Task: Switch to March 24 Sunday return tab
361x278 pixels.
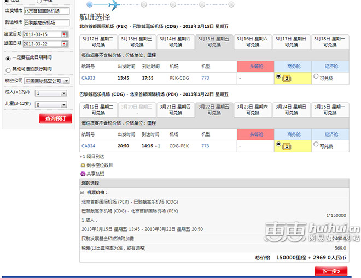Action: click(x=291, y=110)
